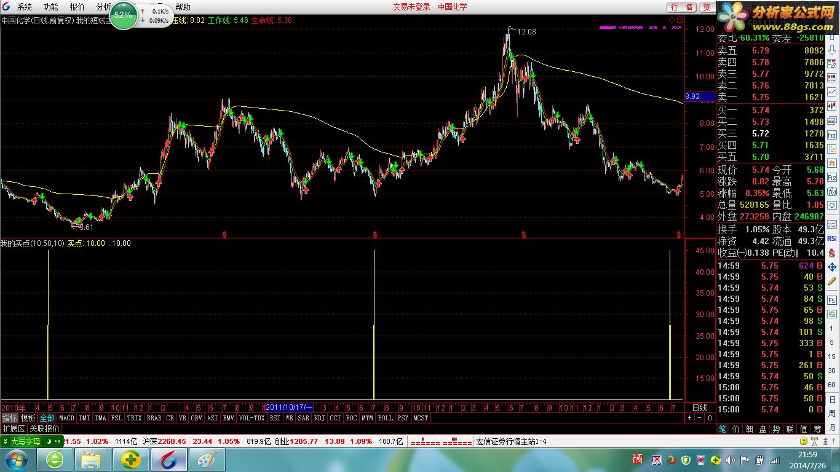The image size is (840, 472).
Task: Open the Paint app in taskbar
Action: pos(207,459)
